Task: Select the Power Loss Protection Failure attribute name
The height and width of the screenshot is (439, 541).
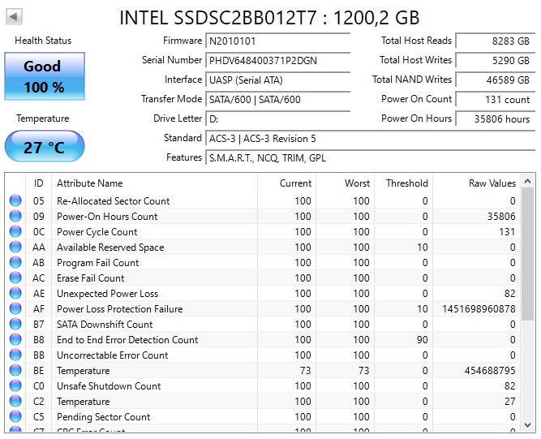Action: [120, 309]
